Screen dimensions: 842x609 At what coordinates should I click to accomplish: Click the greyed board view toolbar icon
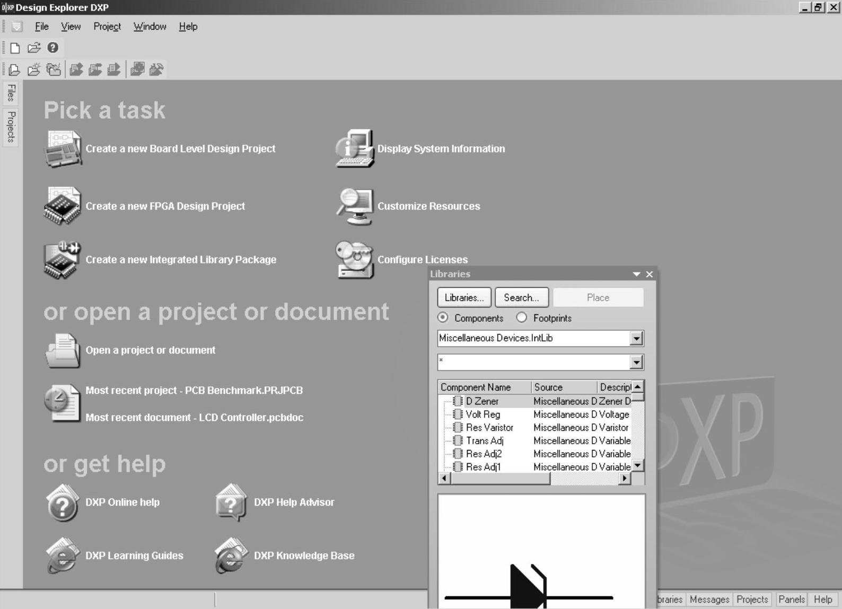coord(137,69)
